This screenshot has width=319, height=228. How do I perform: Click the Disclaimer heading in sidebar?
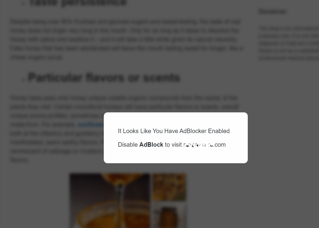[273, 12]
